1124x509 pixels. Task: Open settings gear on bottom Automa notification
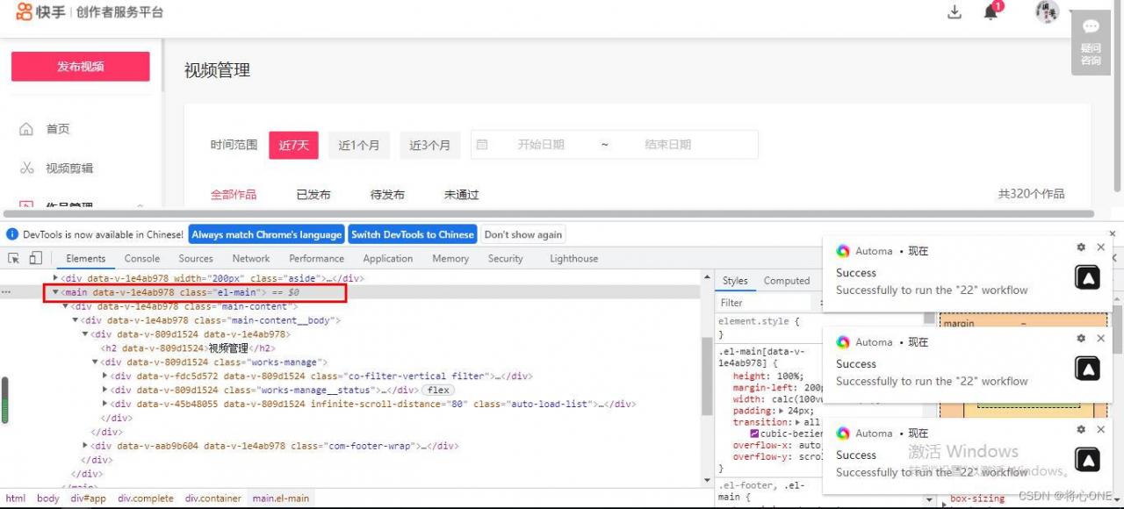[1081, 430]
